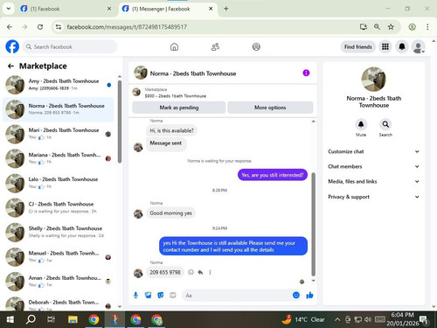Open the Lalo 2beds 1bath Townhouse chat

[x=59, y=183]
